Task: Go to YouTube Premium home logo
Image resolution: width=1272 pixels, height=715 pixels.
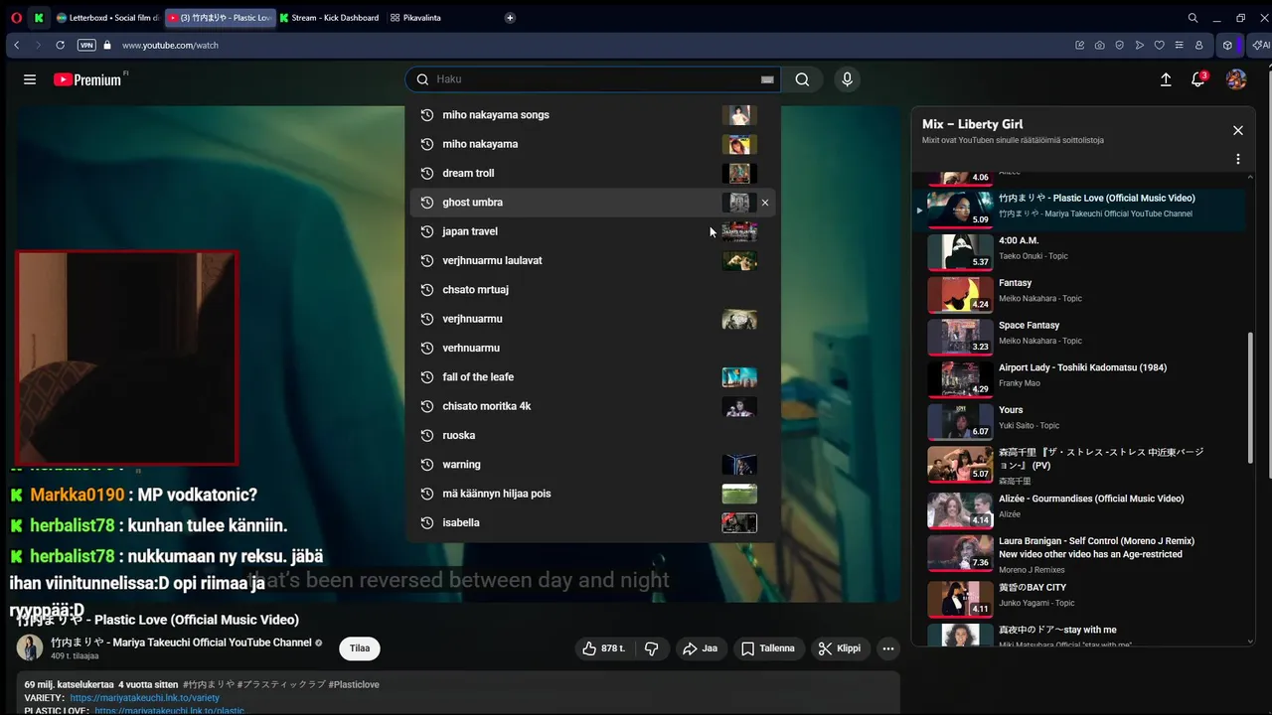Action: click(x=89, y=79)
